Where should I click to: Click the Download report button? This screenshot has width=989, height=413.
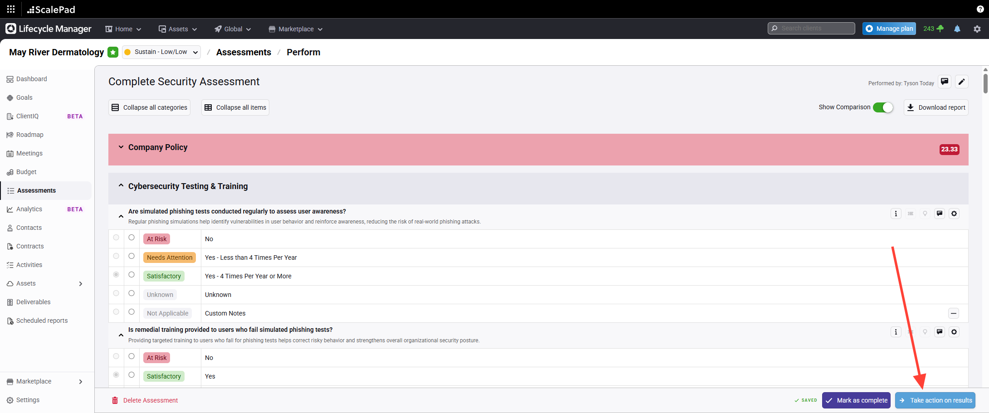coord(936,107)
